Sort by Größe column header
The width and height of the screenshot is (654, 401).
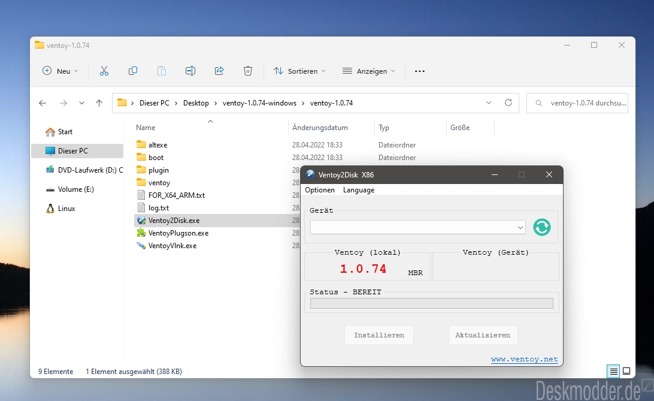[460, 128]
